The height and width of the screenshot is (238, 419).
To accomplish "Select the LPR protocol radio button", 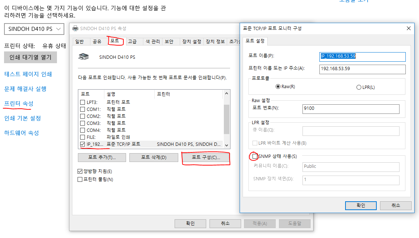I will pyautogui.click(x=359, y=87).
